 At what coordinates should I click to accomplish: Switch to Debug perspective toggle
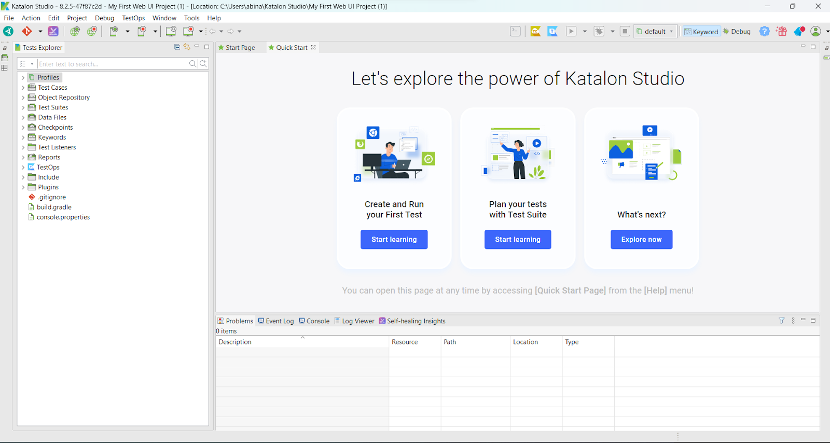737,32
